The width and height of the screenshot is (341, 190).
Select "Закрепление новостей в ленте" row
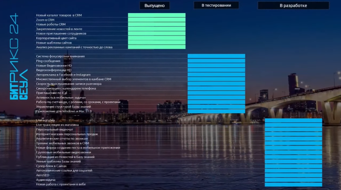[x=59, y=29]
